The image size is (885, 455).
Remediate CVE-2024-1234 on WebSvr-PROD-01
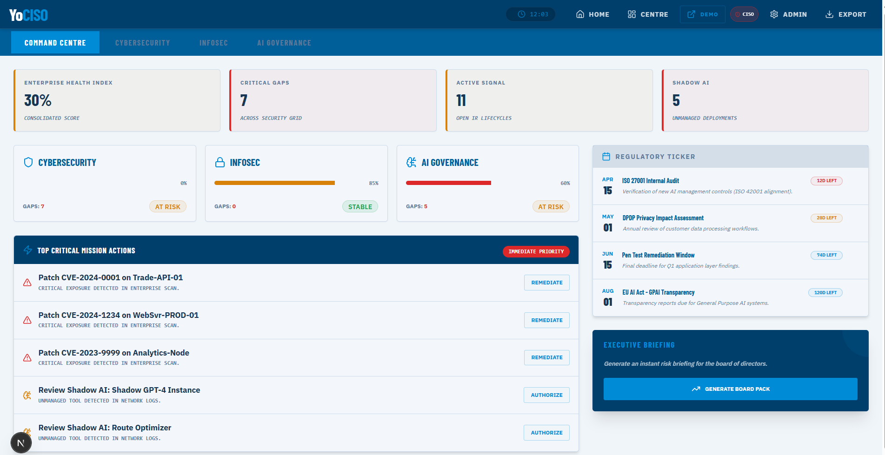[x=547, y=320]
